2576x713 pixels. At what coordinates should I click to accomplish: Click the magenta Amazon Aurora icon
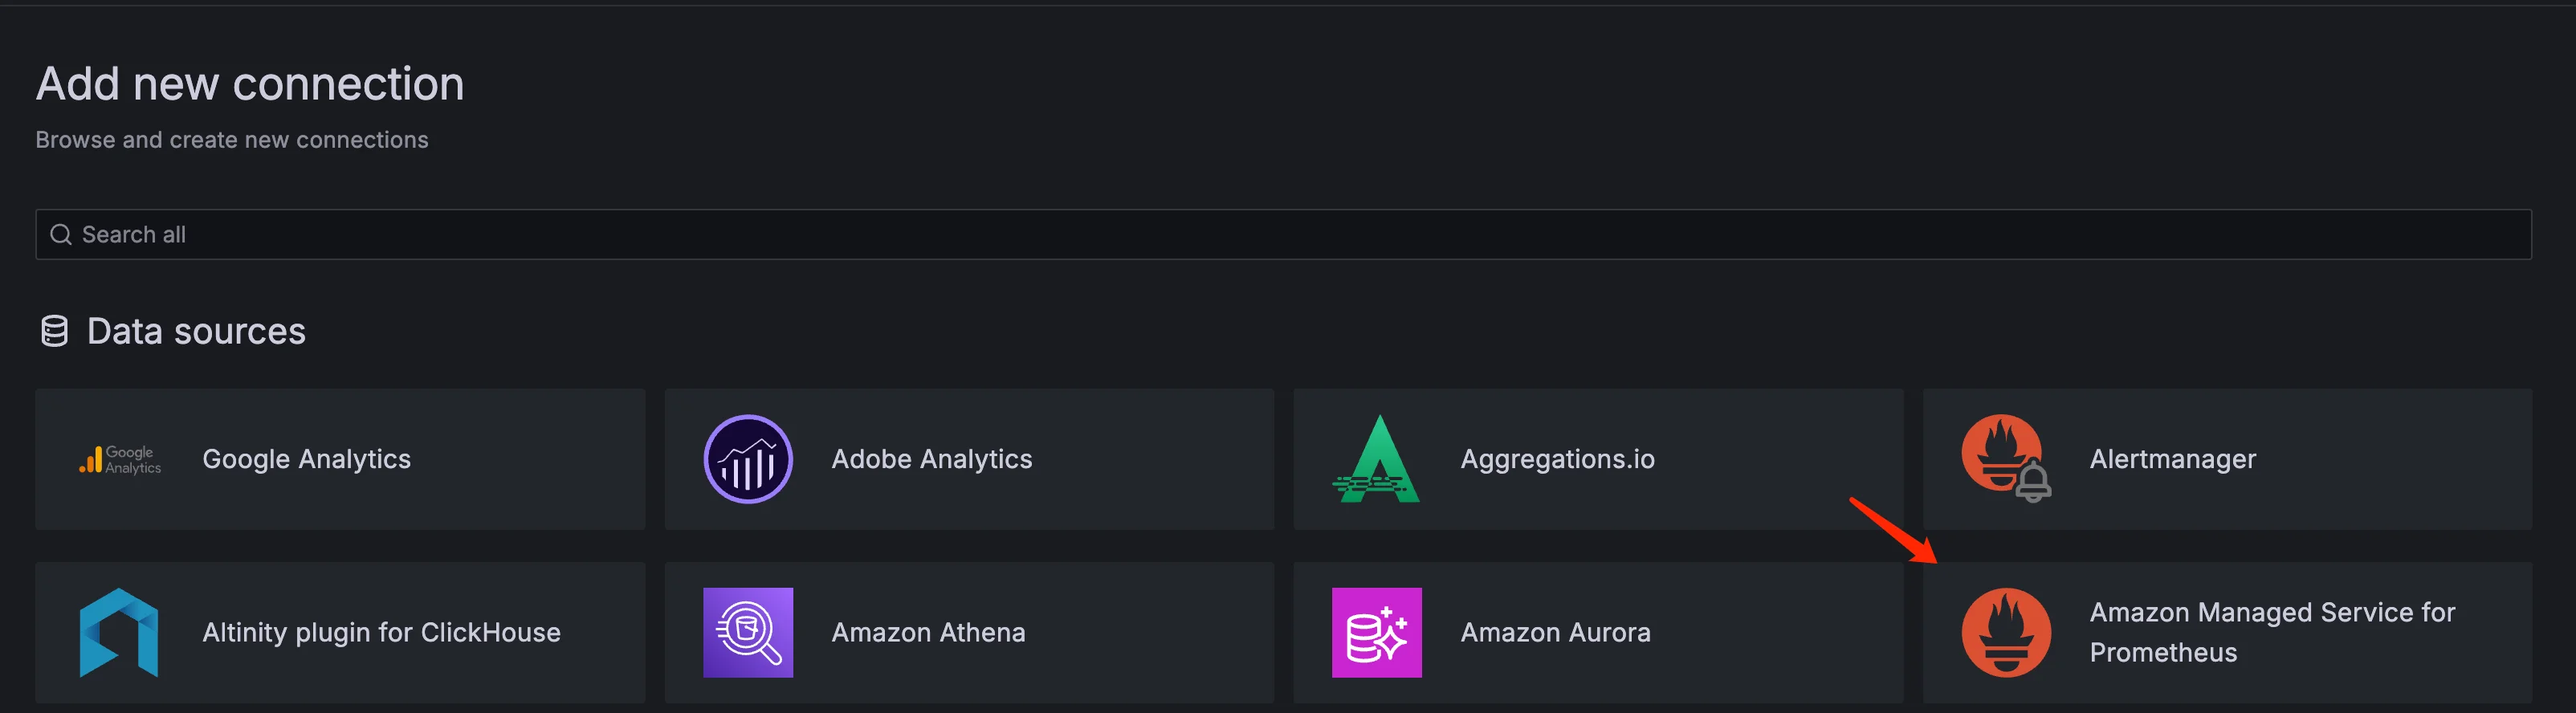(1377, 632)
